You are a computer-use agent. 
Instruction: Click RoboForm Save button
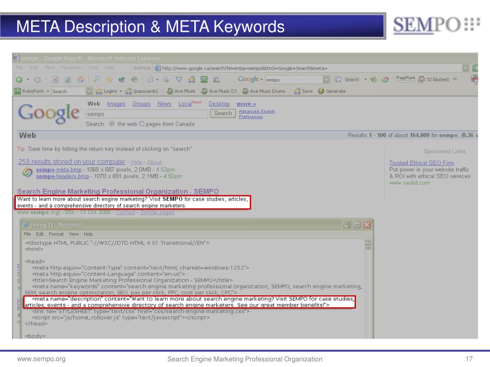point(303,91)
